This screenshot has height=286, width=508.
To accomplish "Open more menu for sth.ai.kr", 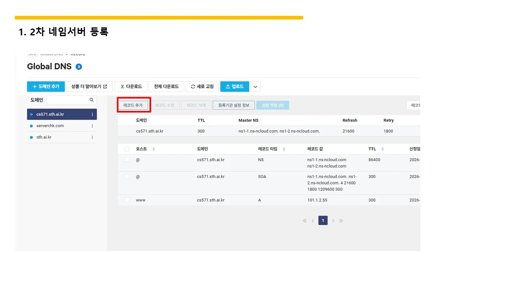I will pos(92,137).
